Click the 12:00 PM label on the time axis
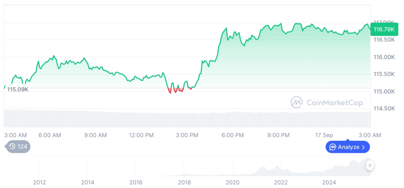Viewport: 404px width, 188px height. tap(141, 135)
